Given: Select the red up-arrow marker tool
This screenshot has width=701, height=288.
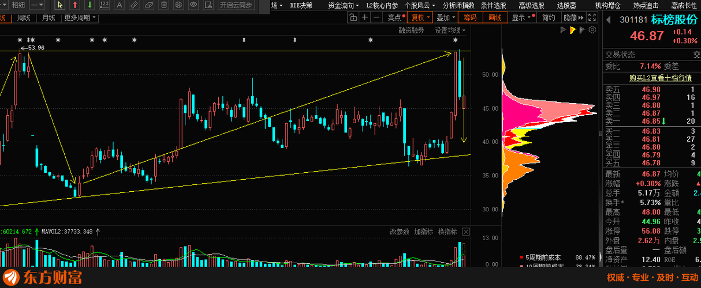Looking at the screenshot, I should tap(75, 5).
